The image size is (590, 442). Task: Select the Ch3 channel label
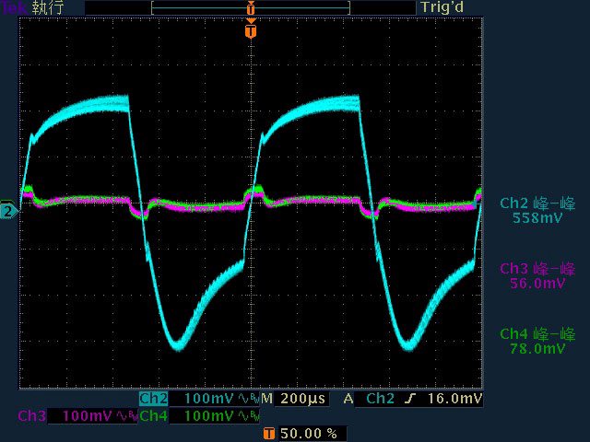[32, 416]
